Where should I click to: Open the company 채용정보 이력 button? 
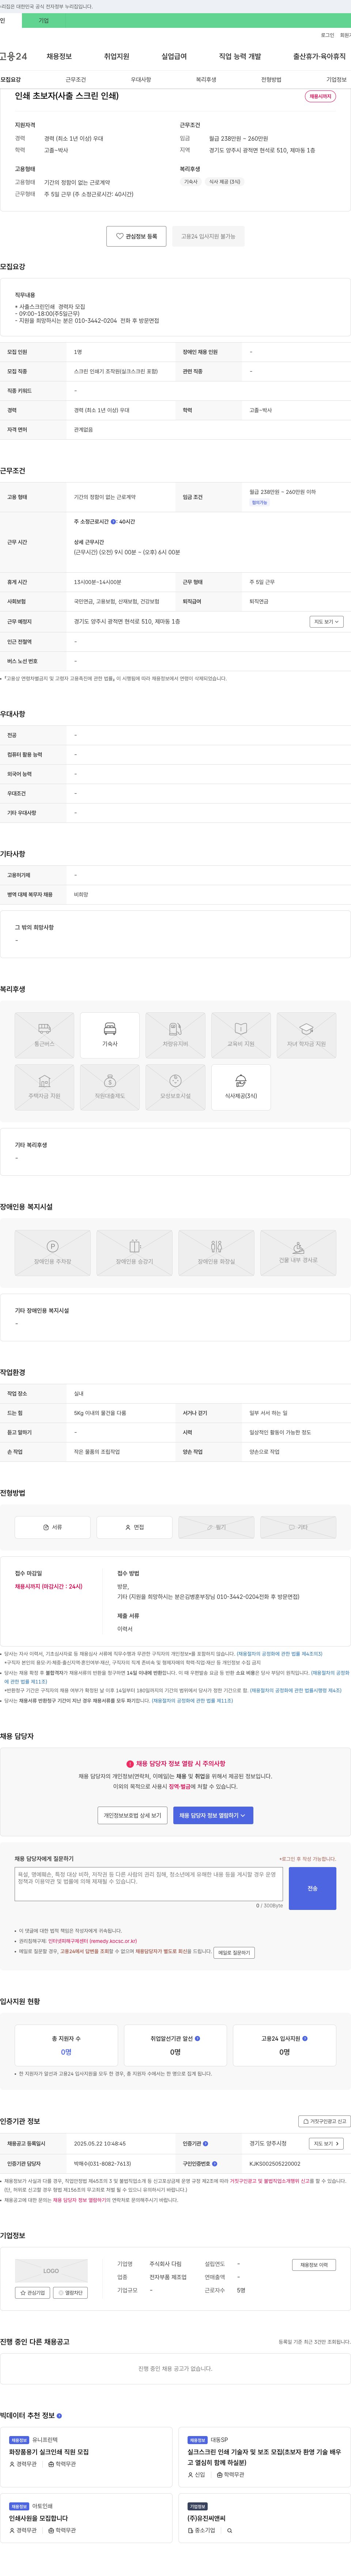click(314, 2265)
